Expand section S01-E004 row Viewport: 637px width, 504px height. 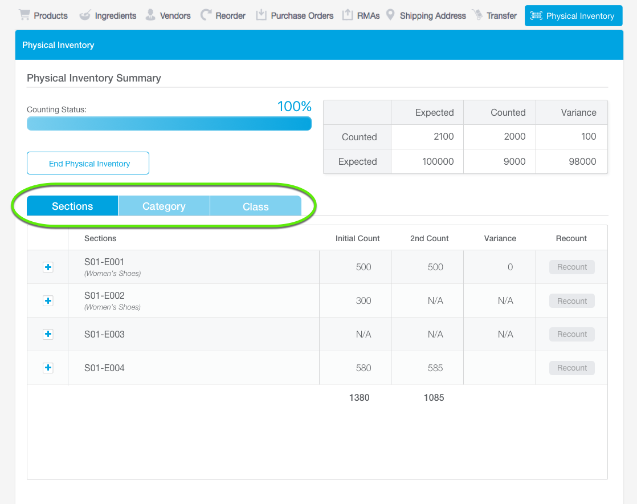pos(48,368)
